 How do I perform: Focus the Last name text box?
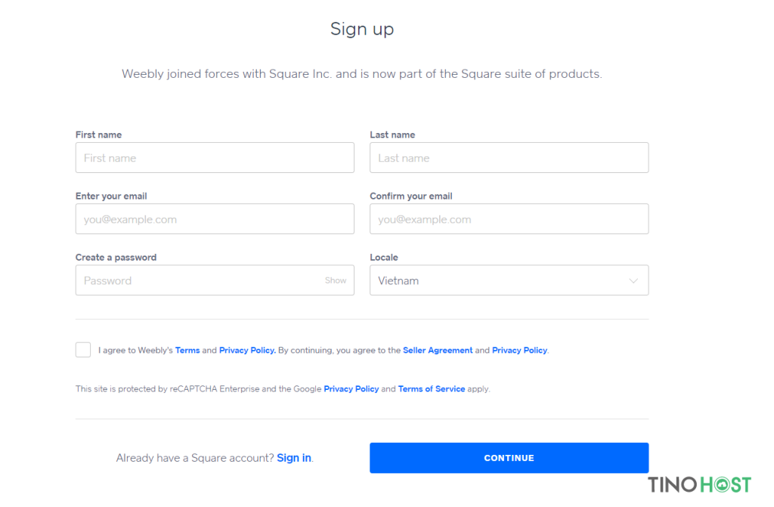tap(509, 158)
